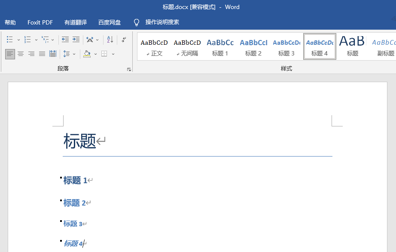Viewport: 396px width, 252px height.
Task: Select the 无间隔 style
Action: point(187,46)
